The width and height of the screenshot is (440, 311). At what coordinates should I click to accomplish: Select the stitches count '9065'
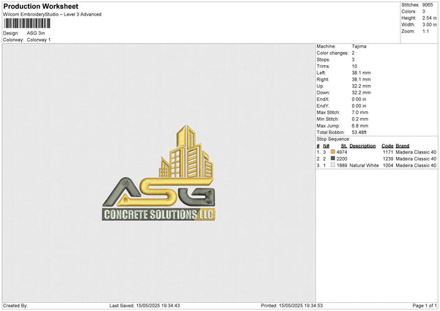pyautogui.click(x=428, y=5)
